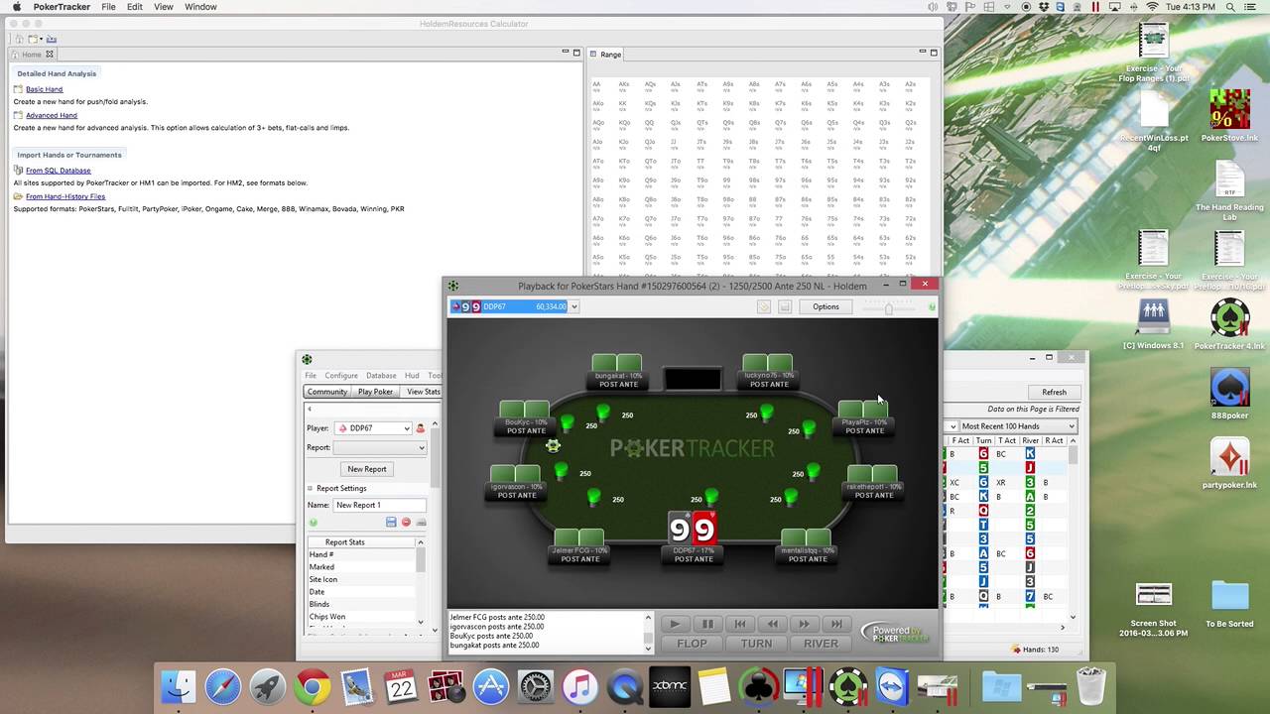
Task: Open the replayer Options button
Action: [x=825, y=306]
